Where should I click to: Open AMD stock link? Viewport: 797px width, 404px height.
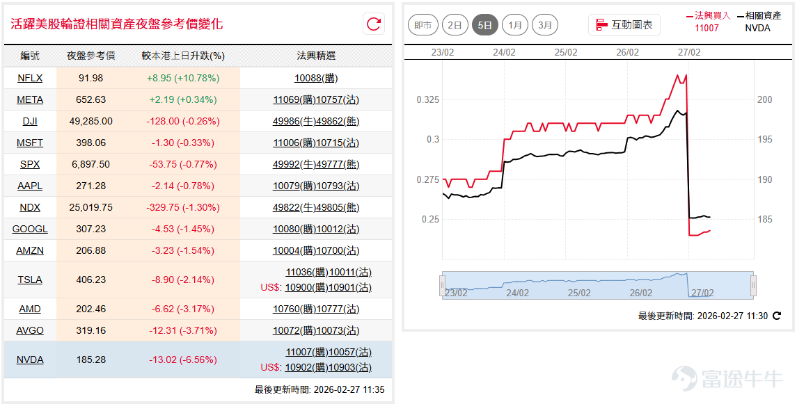coord(30,309)
